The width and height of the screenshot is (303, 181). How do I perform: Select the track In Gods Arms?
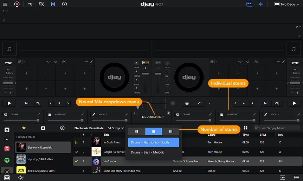(111, 142)
